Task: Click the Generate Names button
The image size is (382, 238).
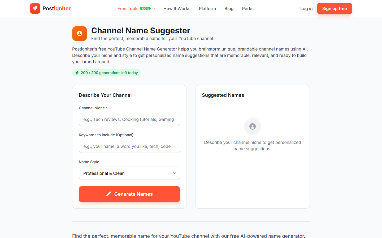Action: click(129, 194)
